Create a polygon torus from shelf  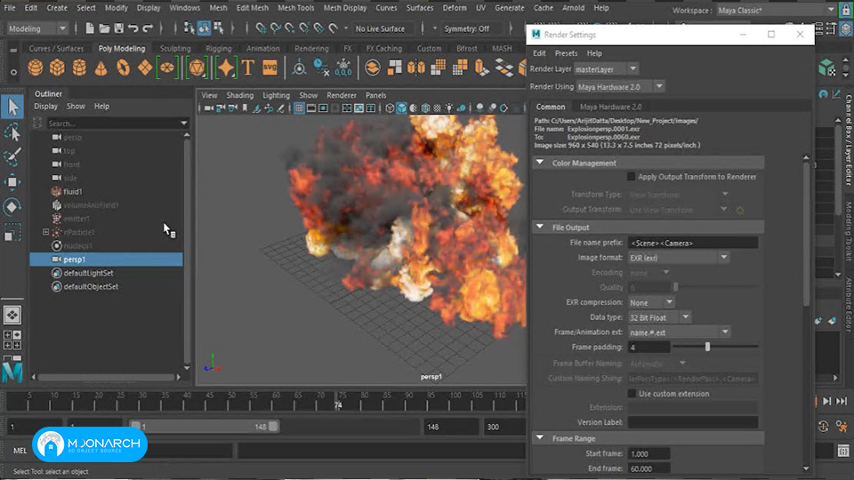[x=123, y=68]
